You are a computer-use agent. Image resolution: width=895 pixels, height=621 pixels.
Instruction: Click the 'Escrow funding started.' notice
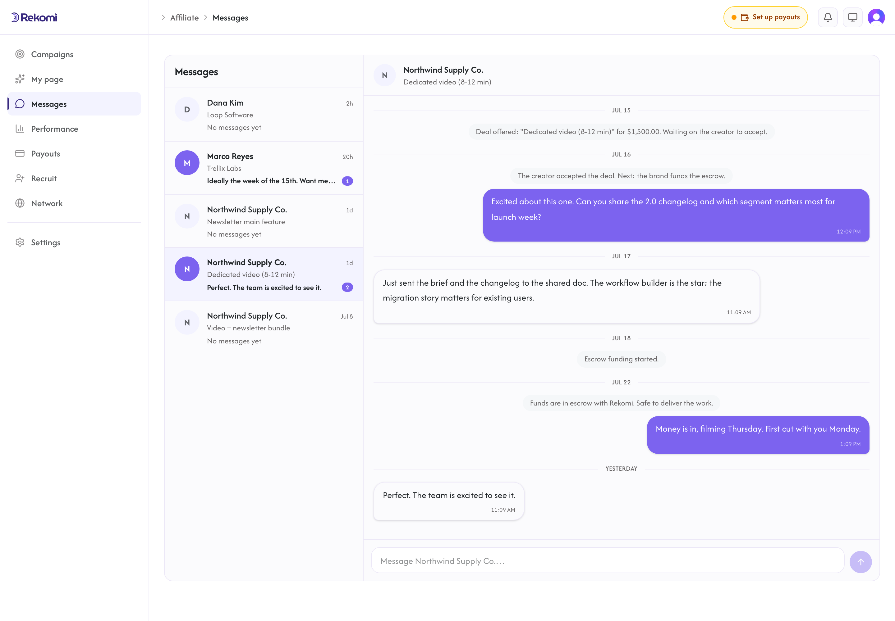click(621, 359)
